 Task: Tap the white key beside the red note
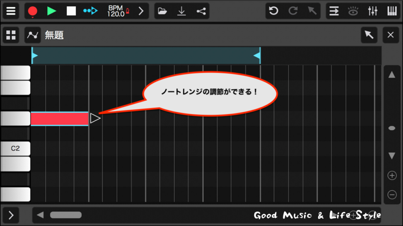[15, 118]
